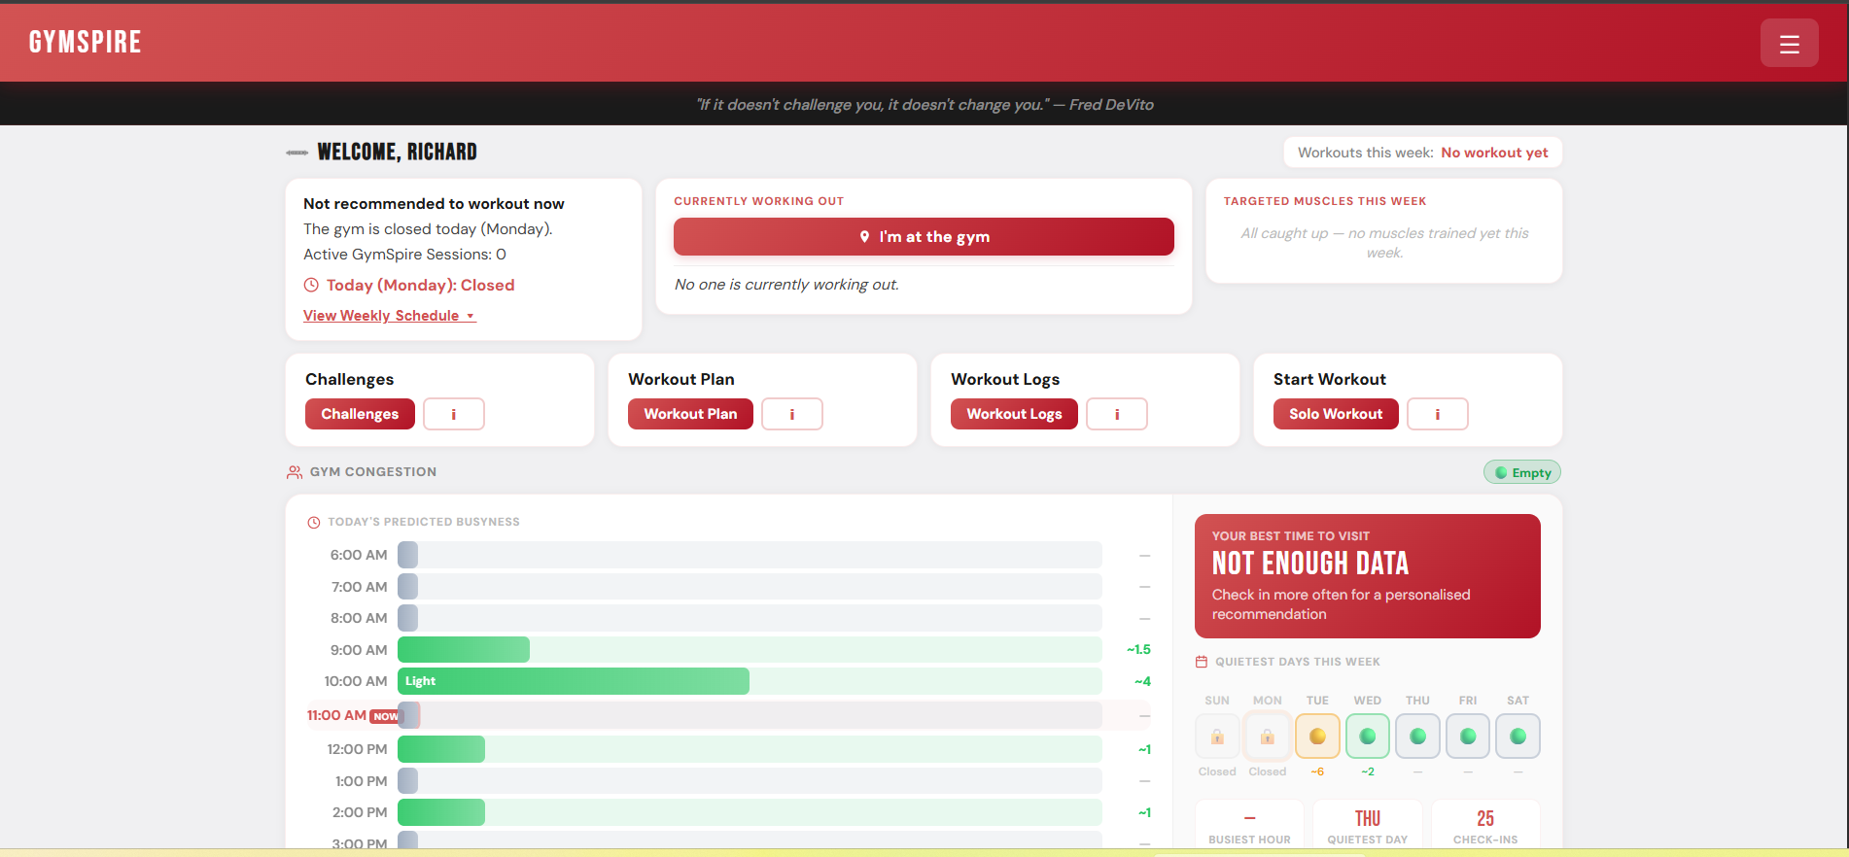Click the 25 Check-ins stat card
This screenshot has height=857, width=1849.
point(1485,826)
